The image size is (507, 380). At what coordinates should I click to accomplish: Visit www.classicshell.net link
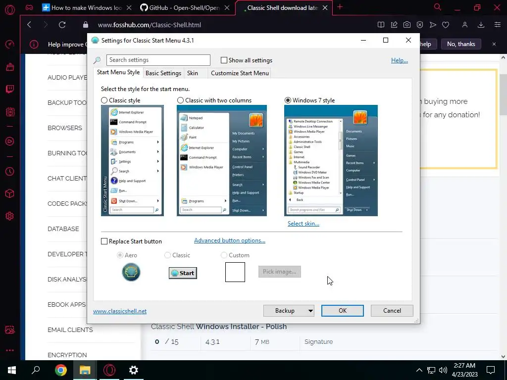tap(120, 311)
